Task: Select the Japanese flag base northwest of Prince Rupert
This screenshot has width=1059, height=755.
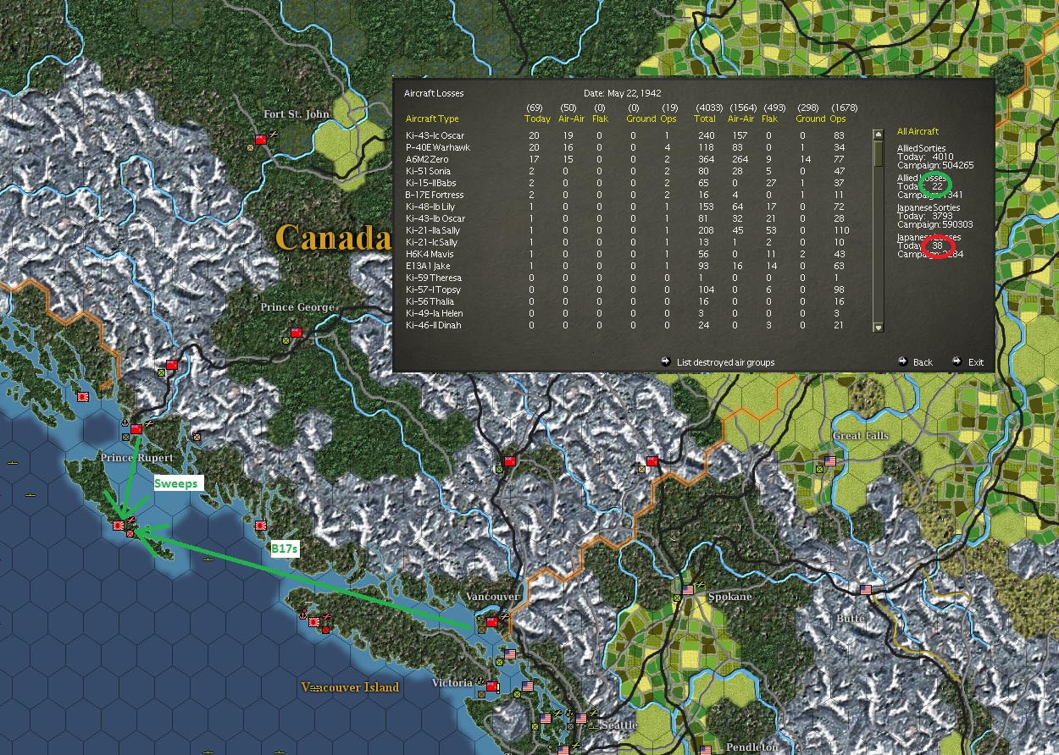Action: [84, 396]
